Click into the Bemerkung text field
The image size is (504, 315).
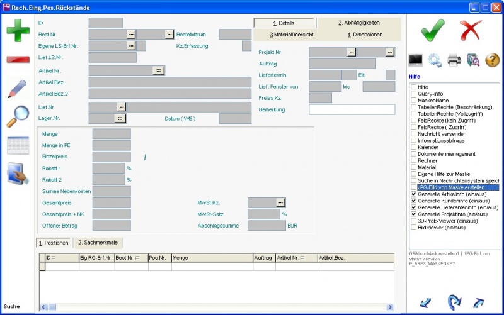click(352, 109)
